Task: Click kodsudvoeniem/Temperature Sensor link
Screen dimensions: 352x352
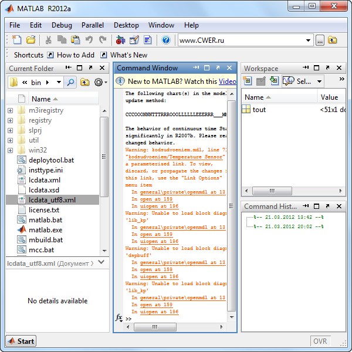Action: 176,157
